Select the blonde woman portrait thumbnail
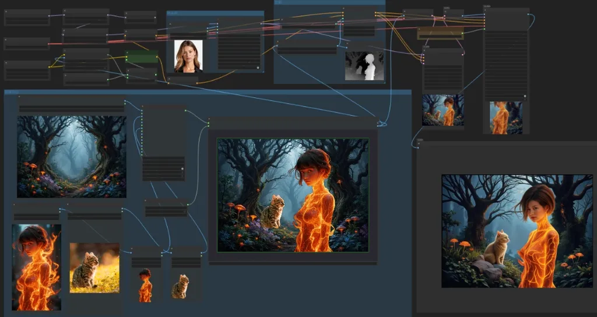The width and height of the screenshot is (597, 317). pyautogui.click(x=188, y=56)
